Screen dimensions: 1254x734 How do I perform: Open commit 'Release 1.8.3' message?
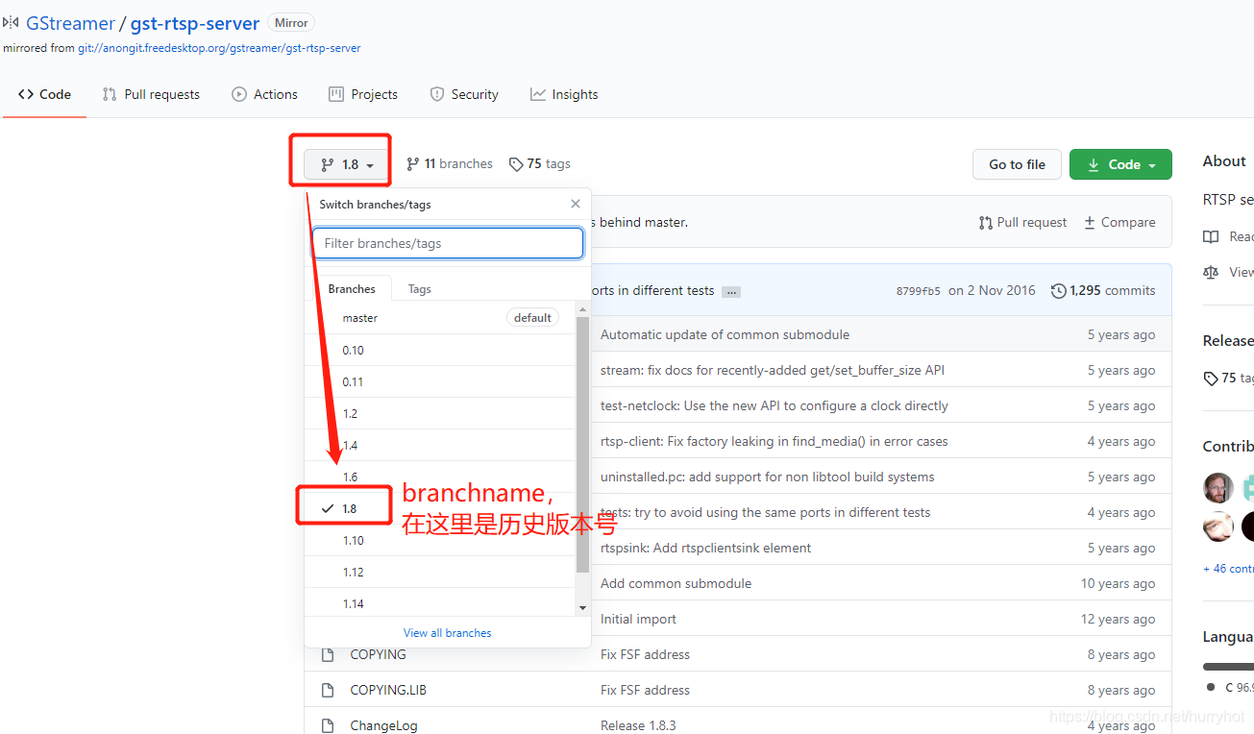pos(638,725)
